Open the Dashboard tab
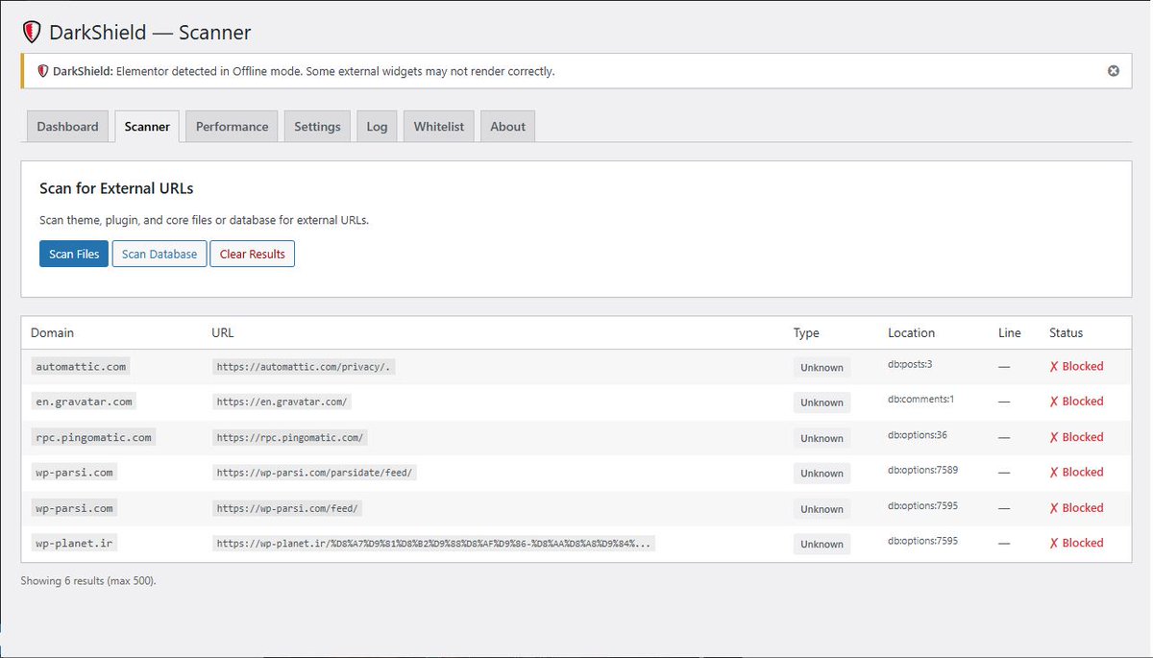The width and height of the screenshot is (1153, 658). pyautogui.click(x=67, y=127)
